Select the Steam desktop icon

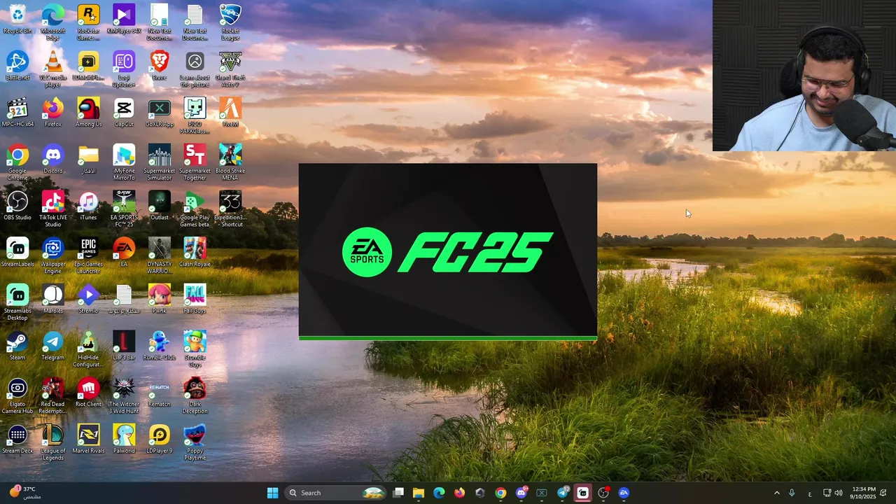point(17,346)
